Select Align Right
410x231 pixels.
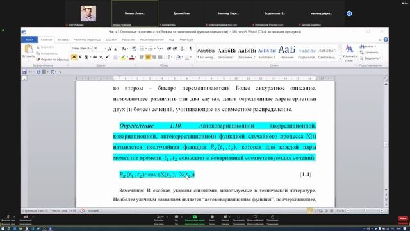point(154,57)
